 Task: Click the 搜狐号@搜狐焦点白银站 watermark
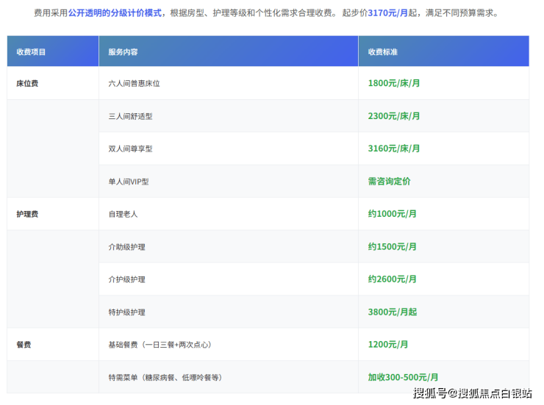point(472,393)
